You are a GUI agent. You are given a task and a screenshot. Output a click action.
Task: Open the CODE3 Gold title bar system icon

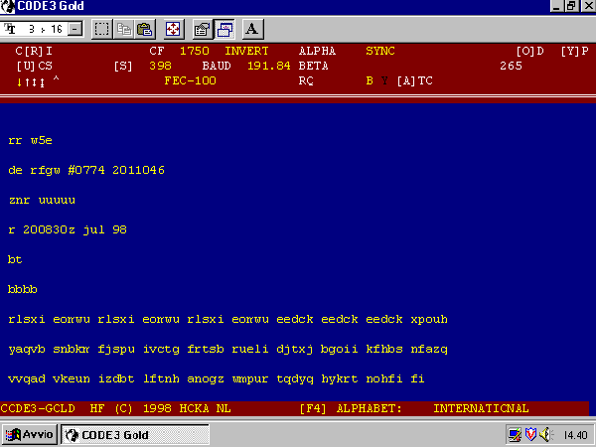coord(9,6)
